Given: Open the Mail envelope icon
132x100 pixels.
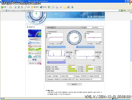Looking at the screenshot, I should point(53,7).
